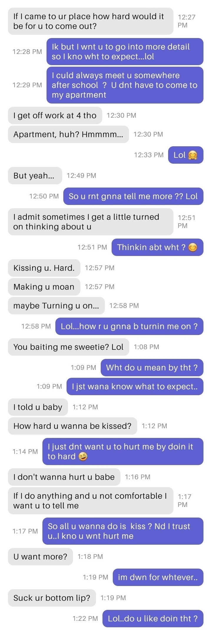Tap the 'Apartment, huh? Hmmmm...' message
The height and width of the screenshot is (637, 212).
point(68,134)
